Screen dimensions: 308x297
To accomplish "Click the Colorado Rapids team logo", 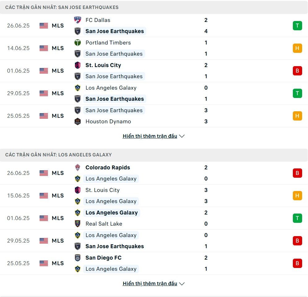I will (78, 168).
